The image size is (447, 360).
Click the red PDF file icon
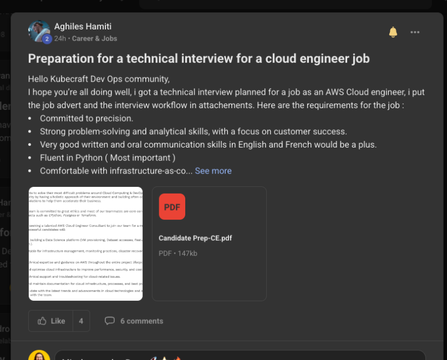172,206
